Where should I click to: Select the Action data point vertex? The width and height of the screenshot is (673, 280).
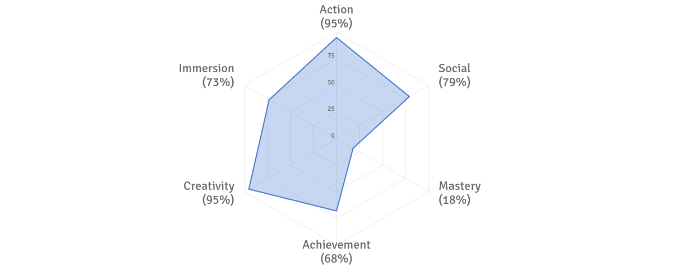pyautogui.click(x=336, y=38)
